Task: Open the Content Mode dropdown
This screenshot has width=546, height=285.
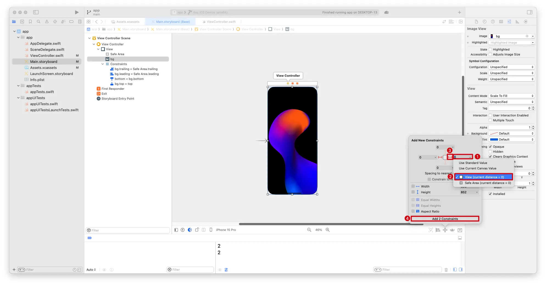Action: tap(512, 96)
